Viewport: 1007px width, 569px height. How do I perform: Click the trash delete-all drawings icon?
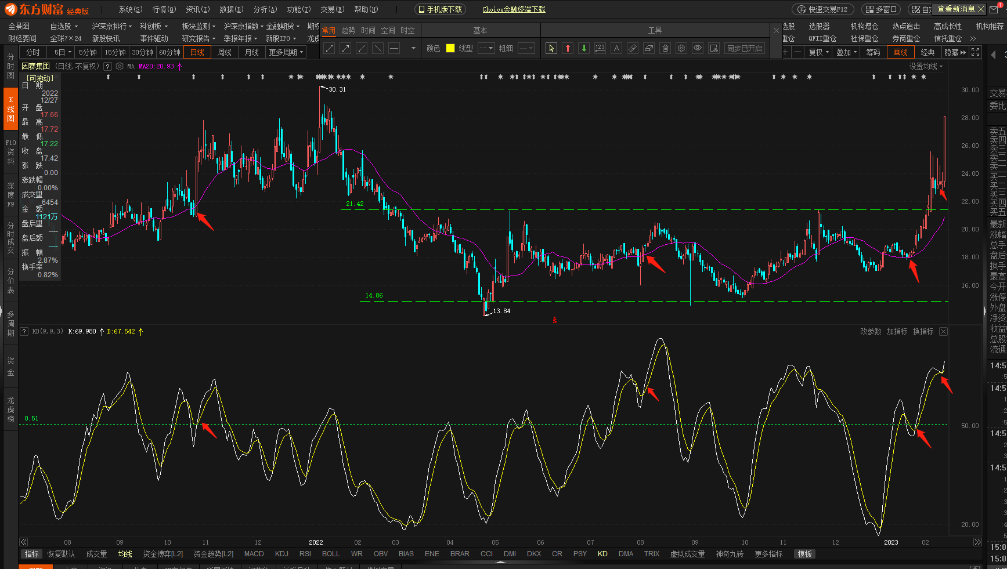click(665, 48)
